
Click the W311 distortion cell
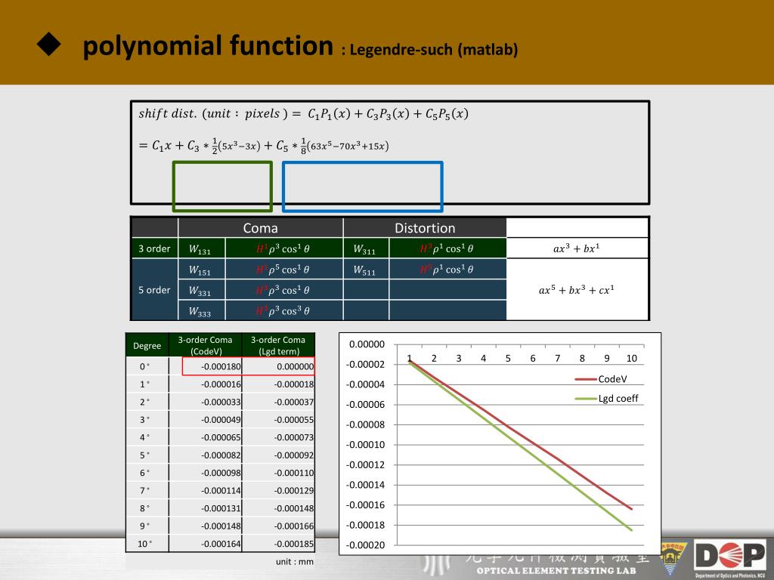pyautogui.click(x=364, y=249)
